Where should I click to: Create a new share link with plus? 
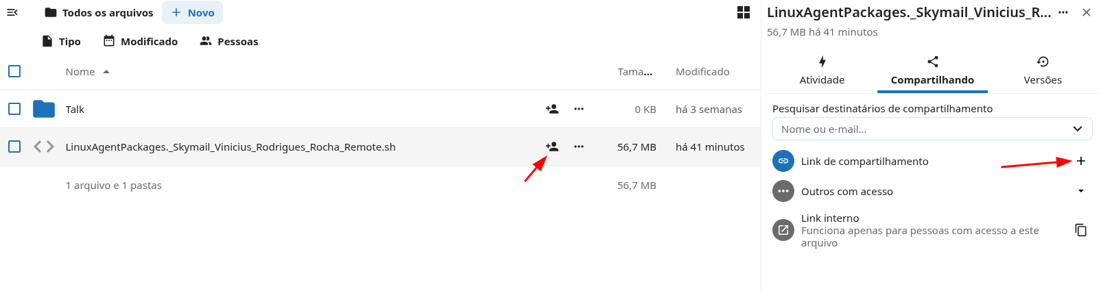click(x=1081, y=161)
